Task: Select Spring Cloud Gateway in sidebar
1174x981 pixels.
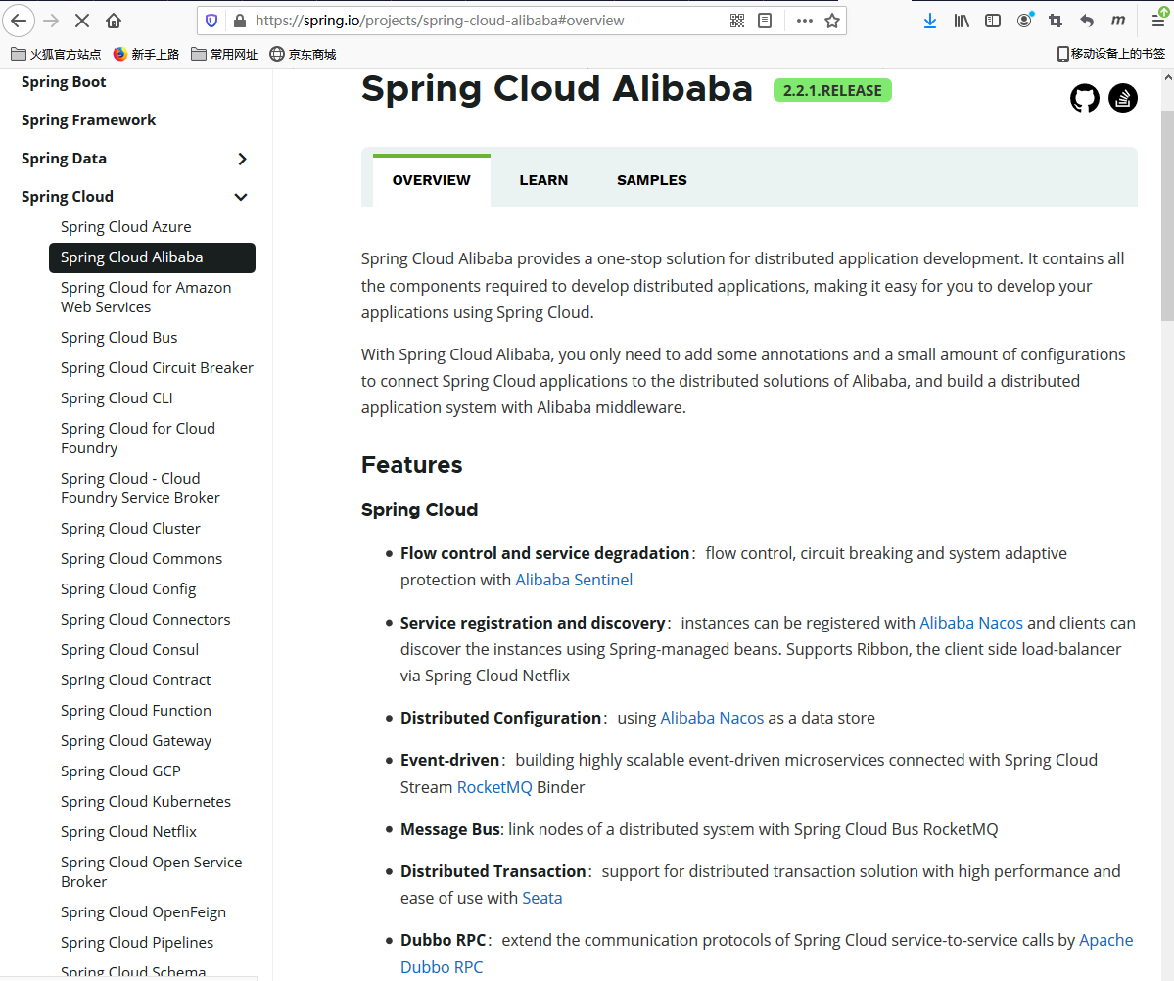Action: [136, 741]
